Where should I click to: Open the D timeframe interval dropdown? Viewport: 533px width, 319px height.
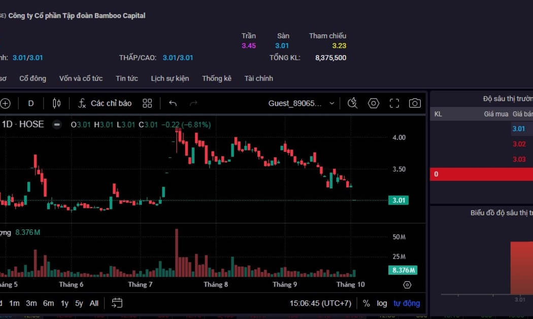tap(31, 103)
